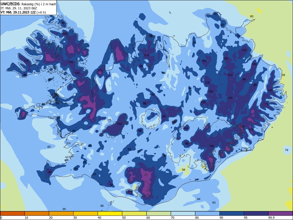Select the bright yellow 40–50 legend swatch
Screen dimensions: 293x220
[x=110, y=214]
